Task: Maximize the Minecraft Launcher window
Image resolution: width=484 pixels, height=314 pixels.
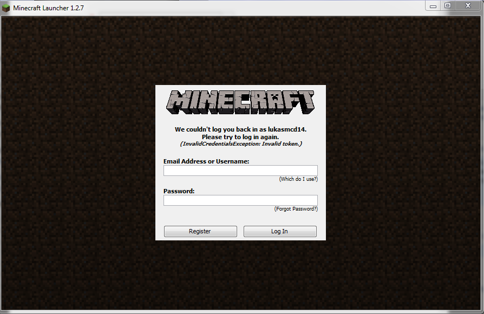Action: [x=448, y=6]
